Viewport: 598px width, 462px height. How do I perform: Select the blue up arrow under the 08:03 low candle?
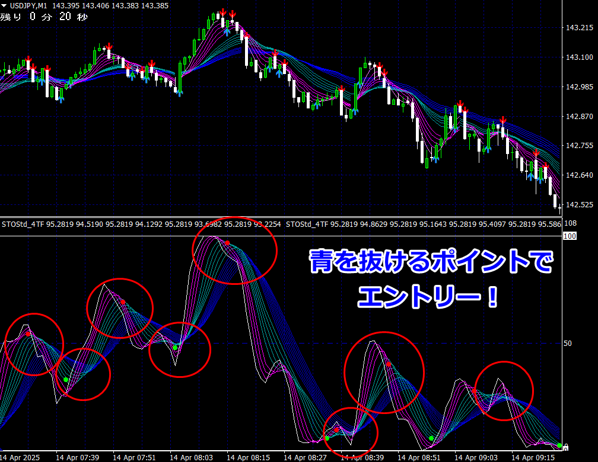pos(180,92)
